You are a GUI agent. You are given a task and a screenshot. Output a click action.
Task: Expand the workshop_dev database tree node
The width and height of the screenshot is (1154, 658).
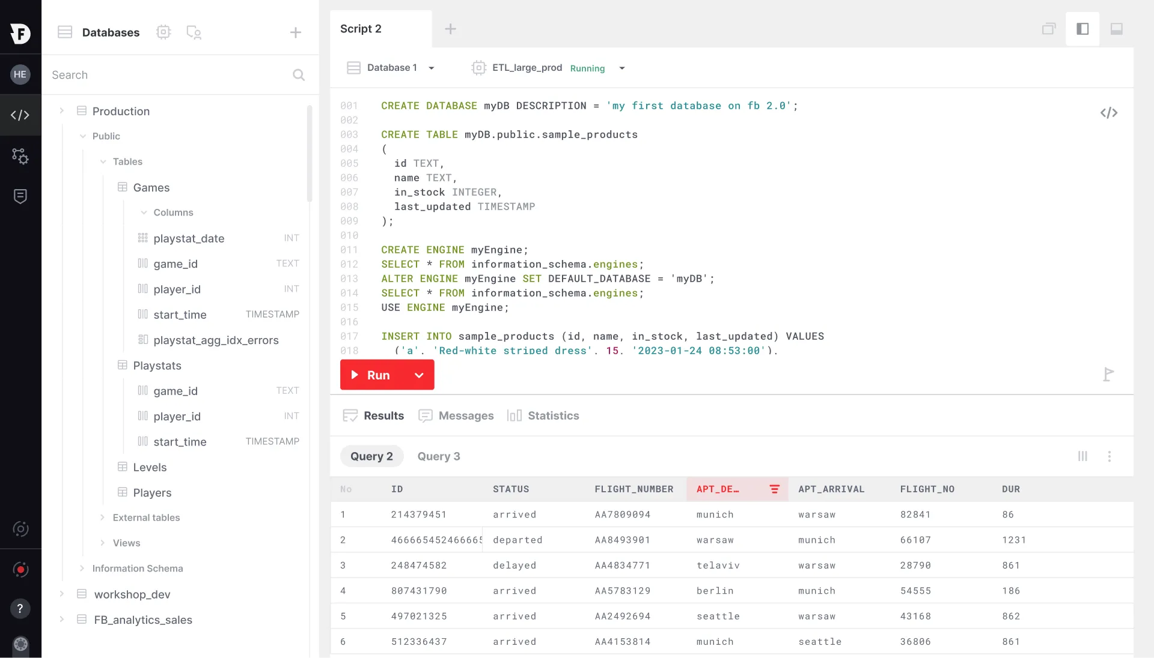click(x=61, y=594)
